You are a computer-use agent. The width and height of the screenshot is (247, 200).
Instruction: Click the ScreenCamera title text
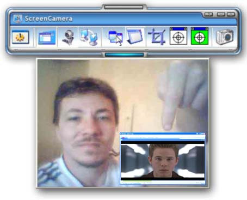[48, 19]
